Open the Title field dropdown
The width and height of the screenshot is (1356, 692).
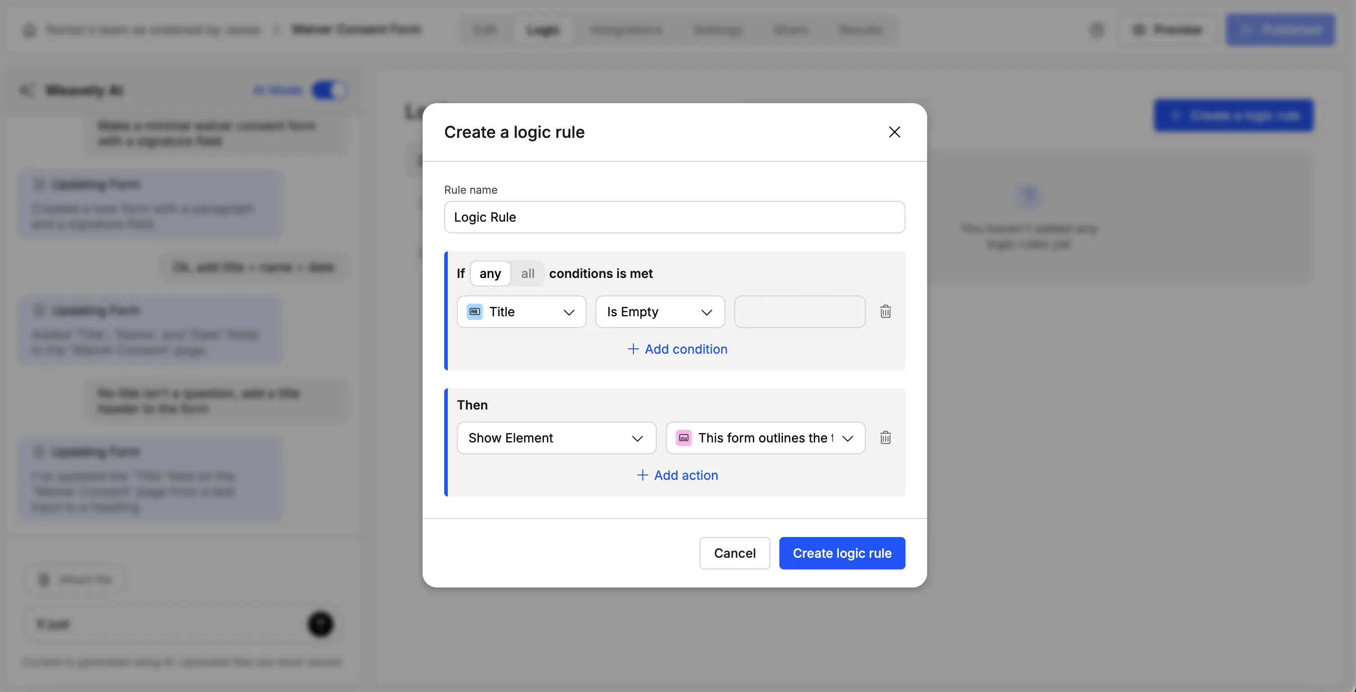[521, 311]
